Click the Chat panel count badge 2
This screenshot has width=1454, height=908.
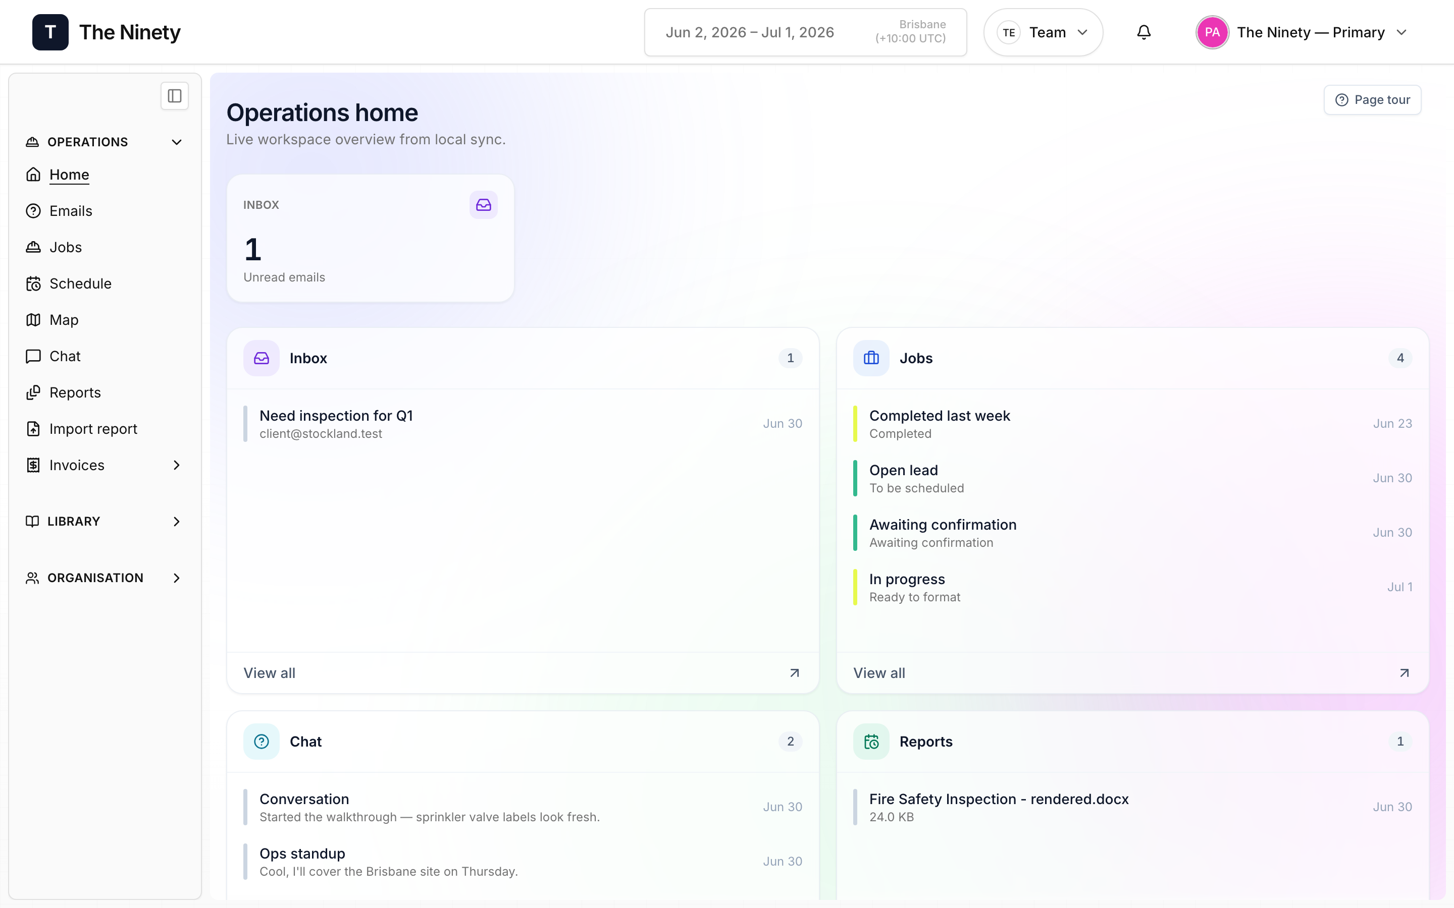790,742
